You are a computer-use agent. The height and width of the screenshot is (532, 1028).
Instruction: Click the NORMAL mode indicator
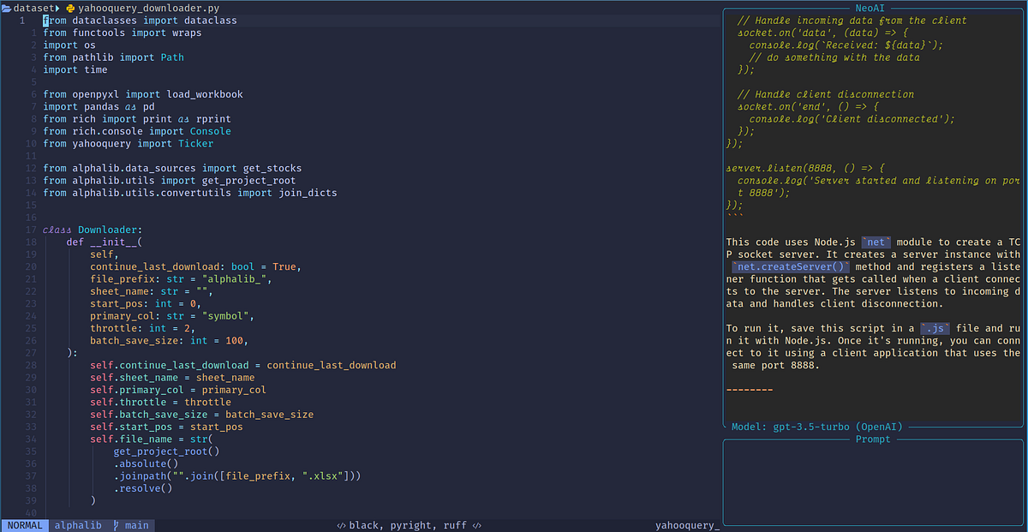[x=24, y=524]
